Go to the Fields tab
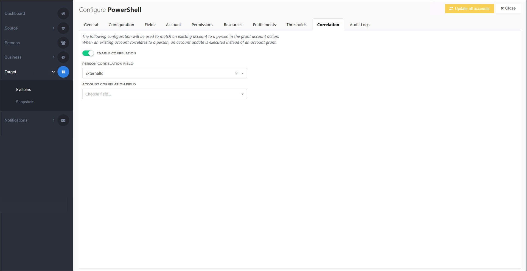 click(150, 25)
